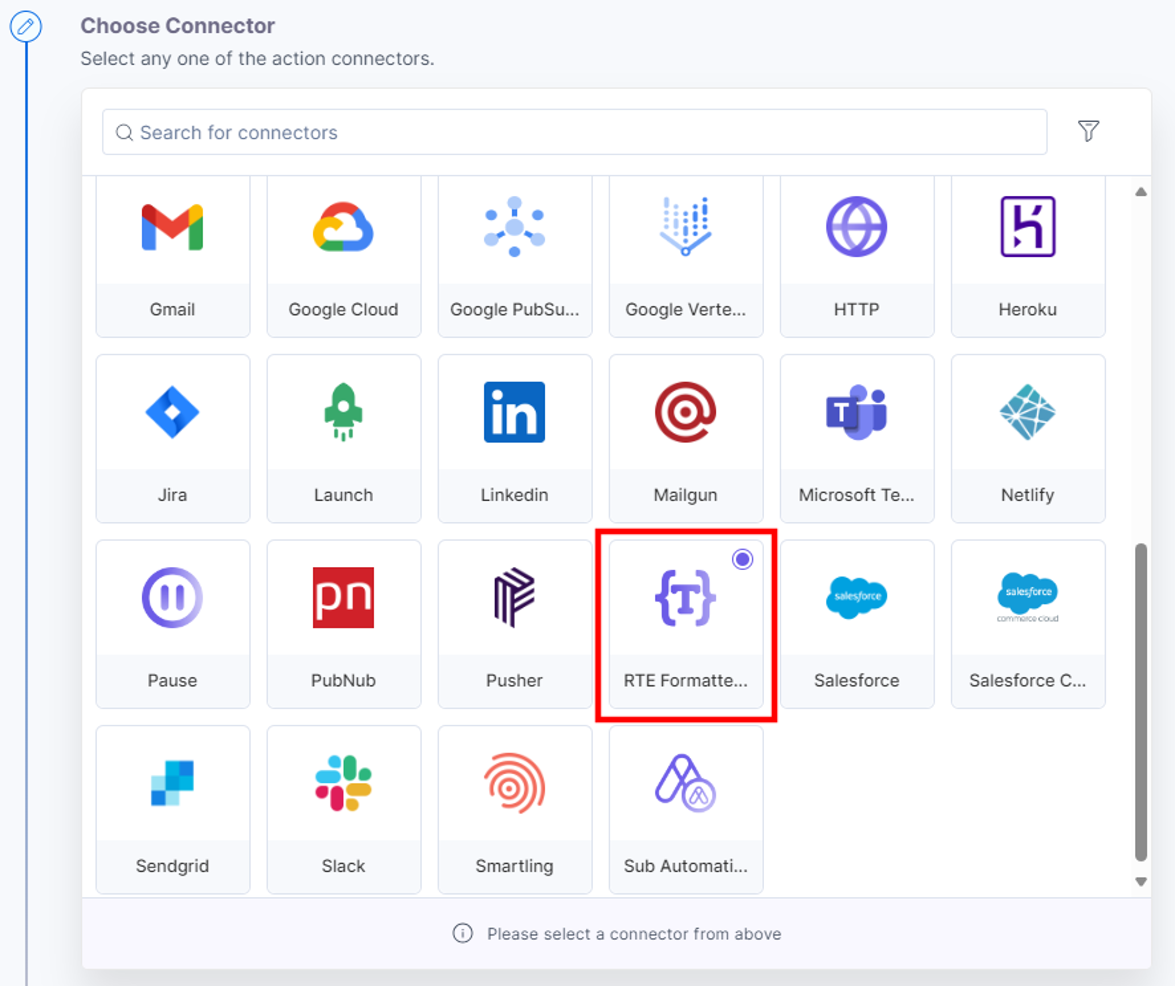
Task: Click the search magnifier icon
Action: click(124, 132)
